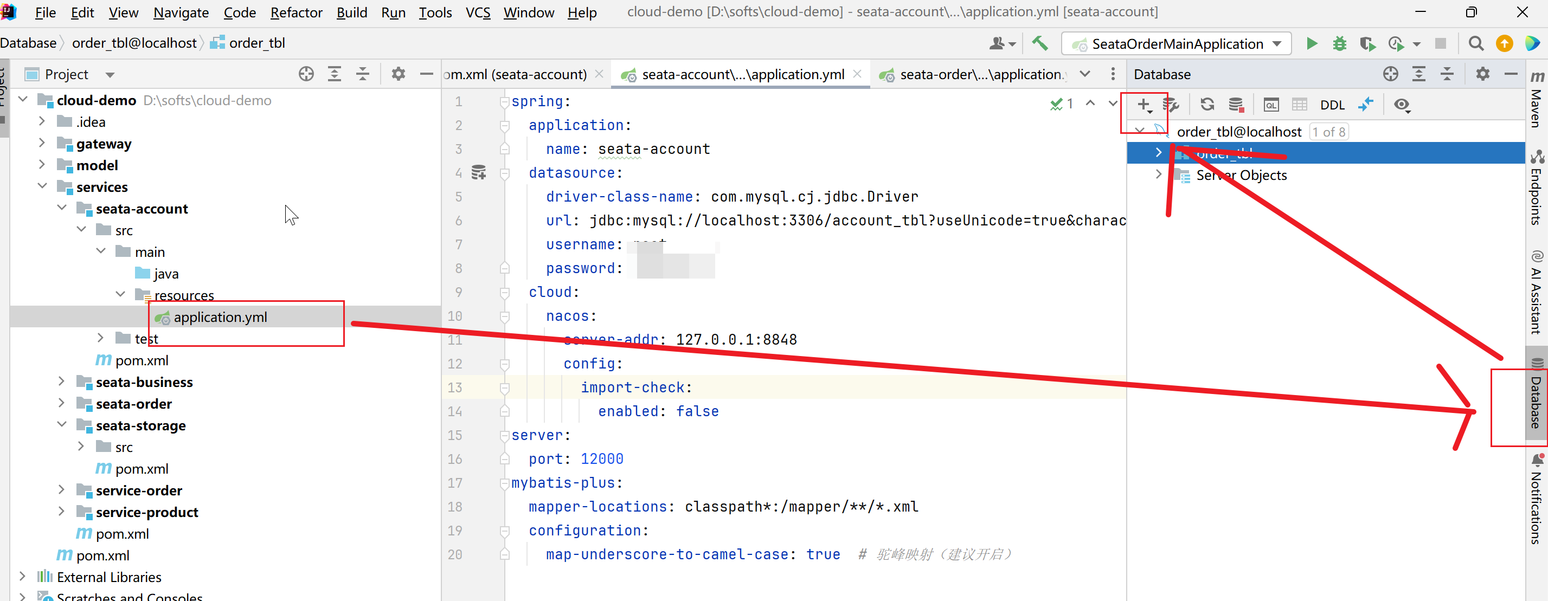The height and width of the screenshot is (601, 1548).
Task: Start debugging with the bug icon
Action: pos(1339,43)
